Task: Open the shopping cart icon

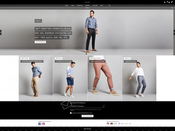Action: tap(172, 2)
